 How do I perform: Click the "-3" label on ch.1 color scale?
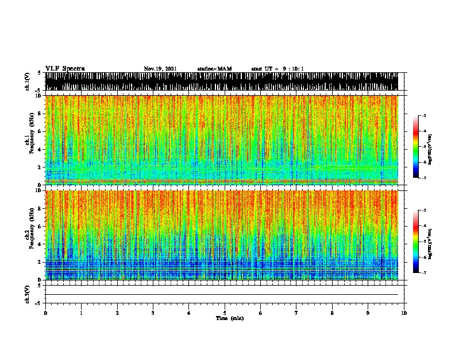click(424, 115)
